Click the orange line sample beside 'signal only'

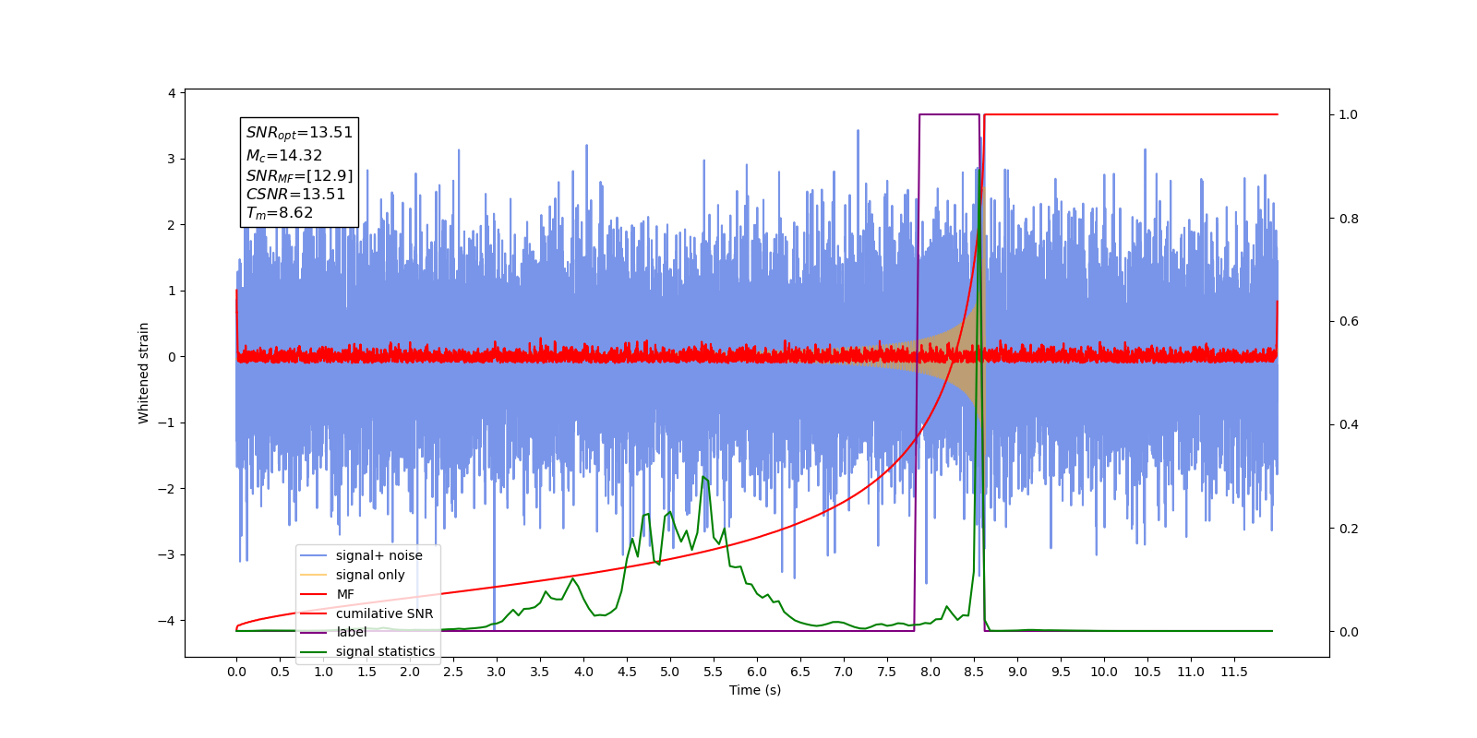[x=314, y=575]
